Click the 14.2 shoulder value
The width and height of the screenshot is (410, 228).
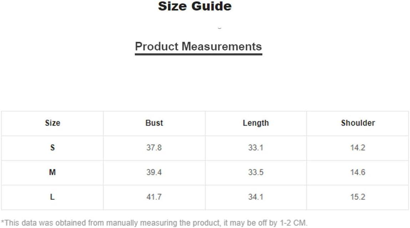[358, 148]
